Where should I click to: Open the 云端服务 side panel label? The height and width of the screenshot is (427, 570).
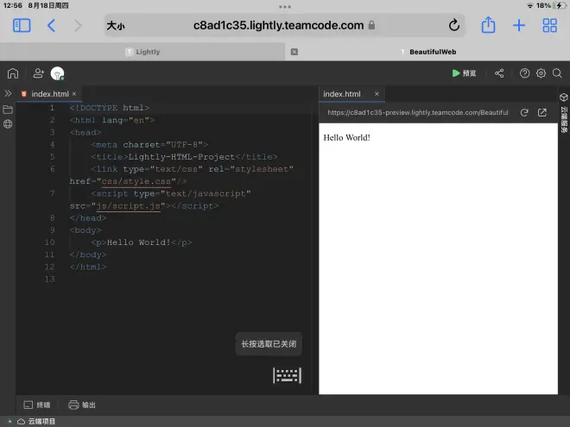[564, 120]
